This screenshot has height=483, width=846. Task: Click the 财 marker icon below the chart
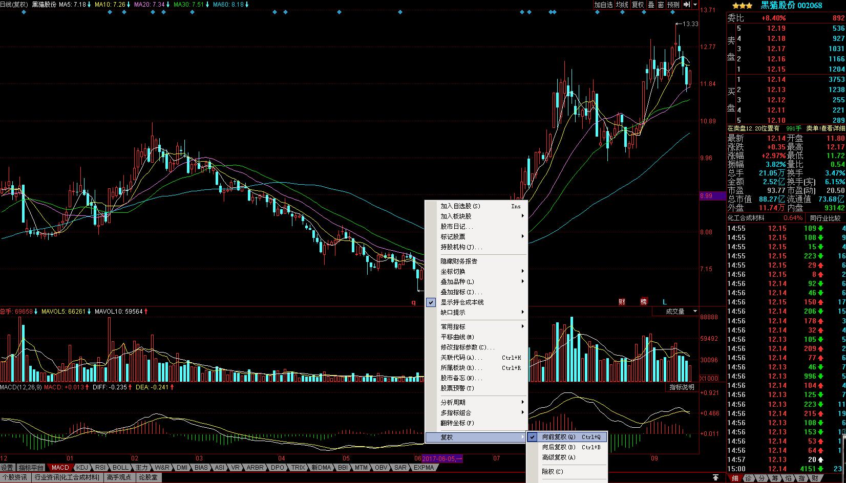coord(622,302)
